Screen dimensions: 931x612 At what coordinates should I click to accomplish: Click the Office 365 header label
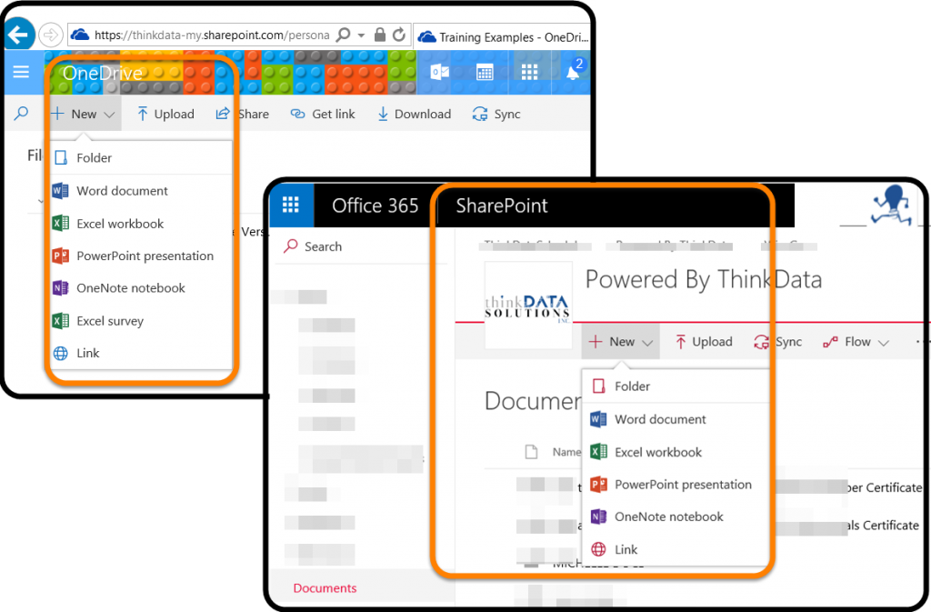[375, 206]
